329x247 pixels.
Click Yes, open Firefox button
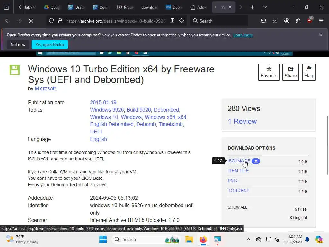click(x=50, y=44)
